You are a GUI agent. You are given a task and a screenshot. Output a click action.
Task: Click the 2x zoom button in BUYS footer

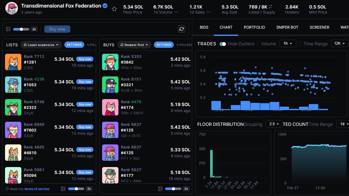186,189
